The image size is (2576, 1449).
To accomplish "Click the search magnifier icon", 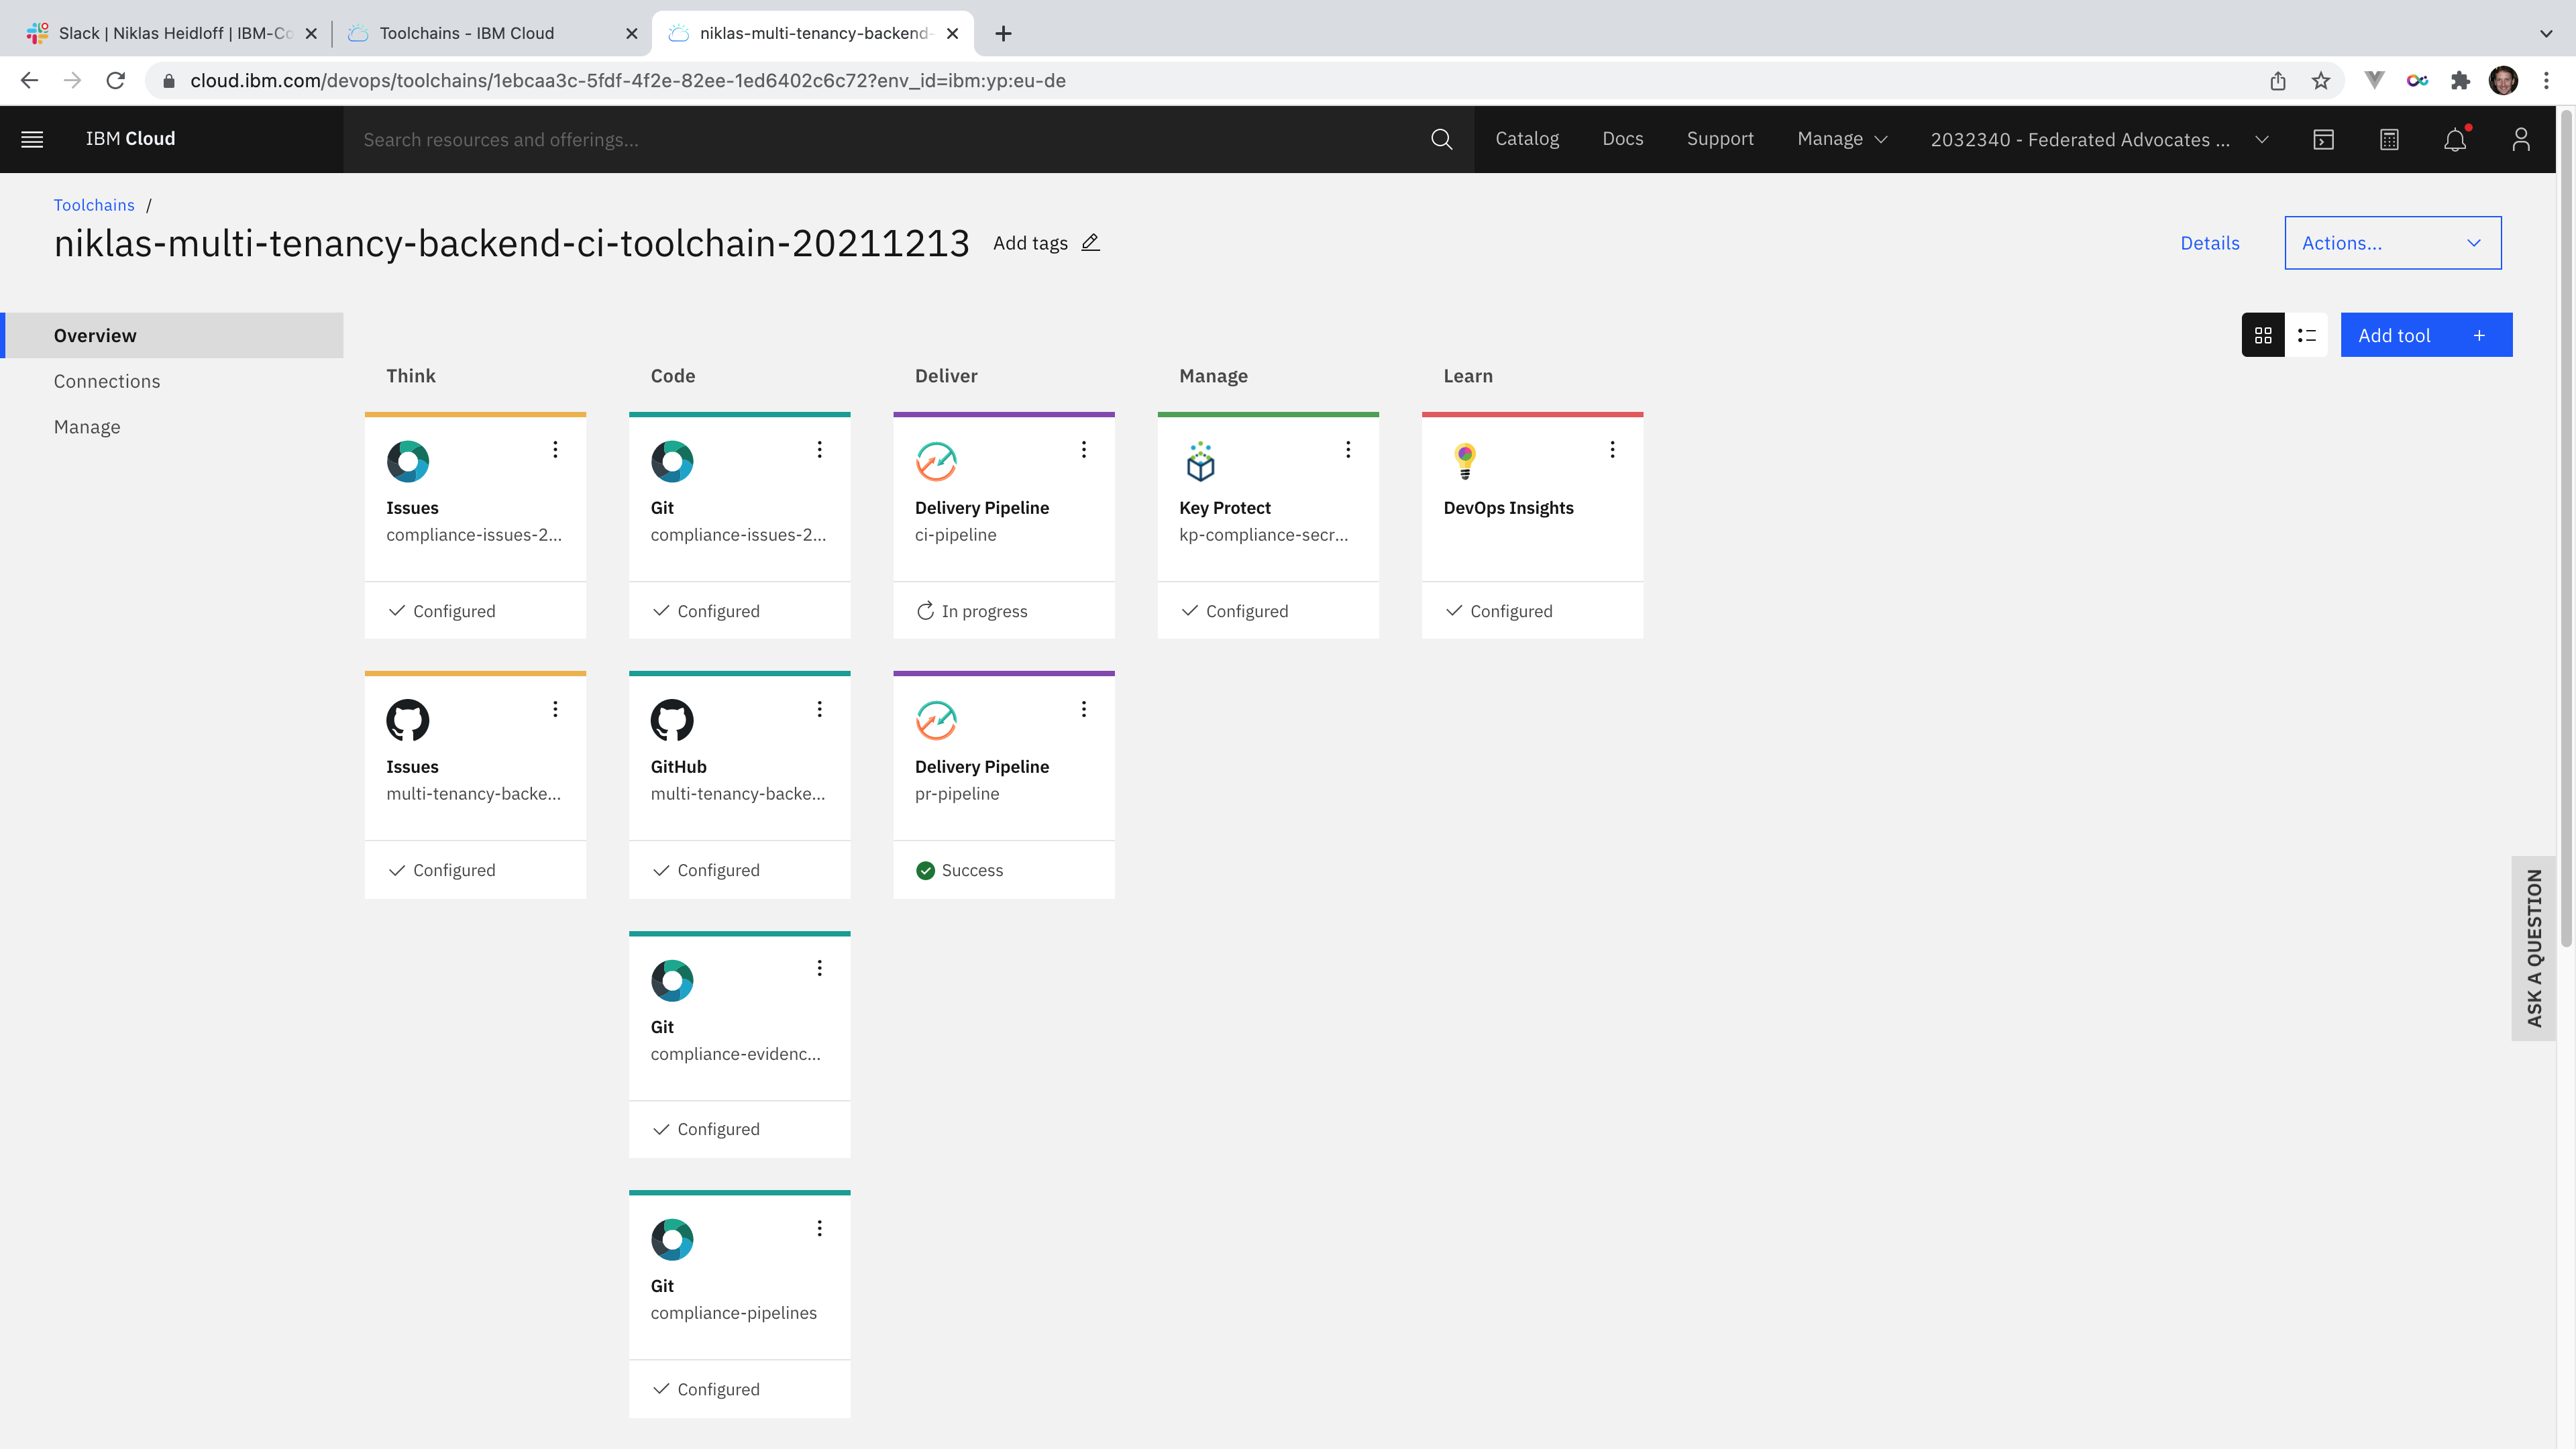I will (x=1441, y=139).
